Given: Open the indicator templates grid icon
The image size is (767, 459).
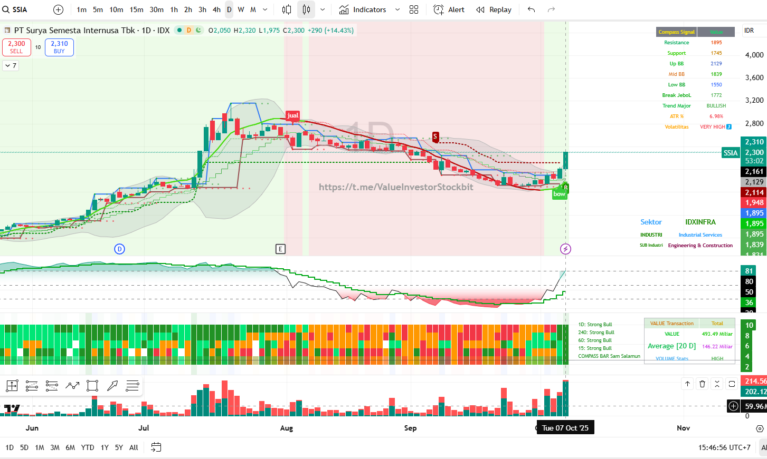Looking at the screenshot, I should point(414,9).
